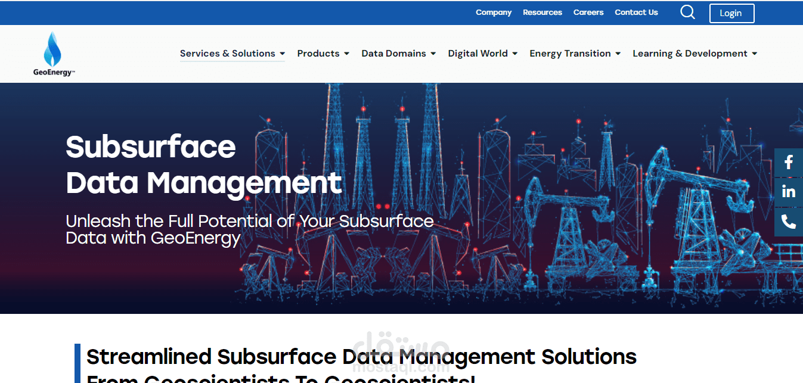Click the 'Subsurface Data Management' hero heading
Image resolution: width=803 pixels, height=383 pixels.
(204, 165)
